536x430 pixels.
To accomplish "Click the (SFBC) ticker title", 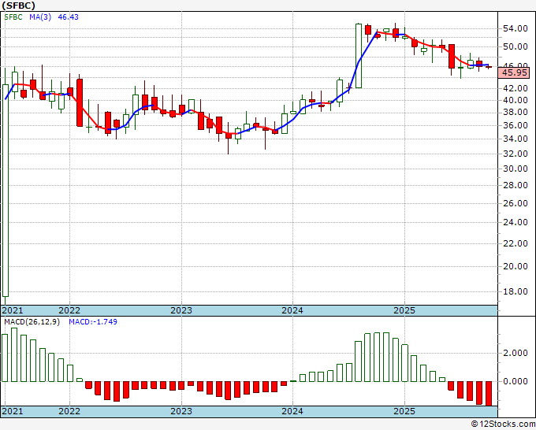I will point(18,5).
